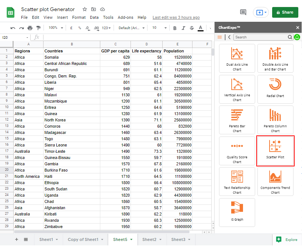The height and width of the screenshot is (252, 302).
Task: Open the Components Trend Chart
Action: 275,182
